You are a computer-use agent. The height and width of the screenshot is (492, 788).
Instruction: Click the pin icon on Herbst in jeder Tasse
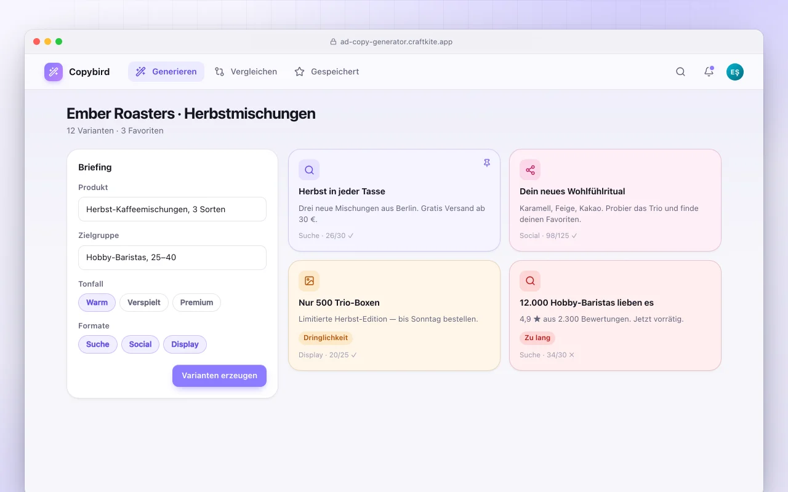click(x=487, y=163)
